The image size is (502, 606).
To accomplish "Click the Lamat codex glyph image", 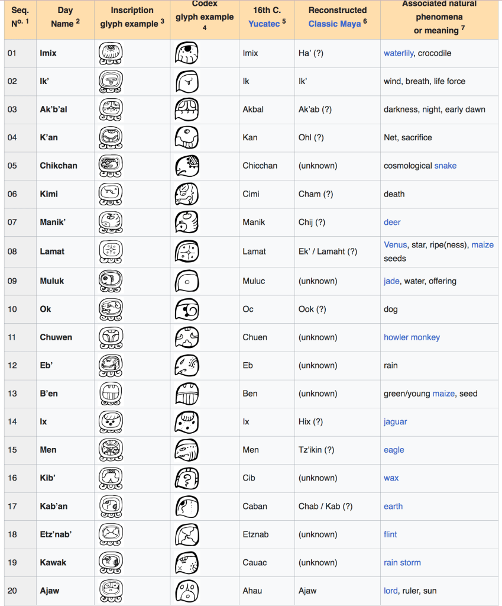I will pyautogui.click(x=187, y=251).
